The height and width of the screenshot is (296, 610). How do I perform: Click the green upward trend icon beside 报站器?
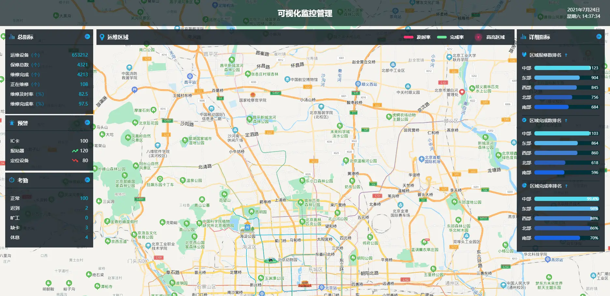[x=75, y=151]
